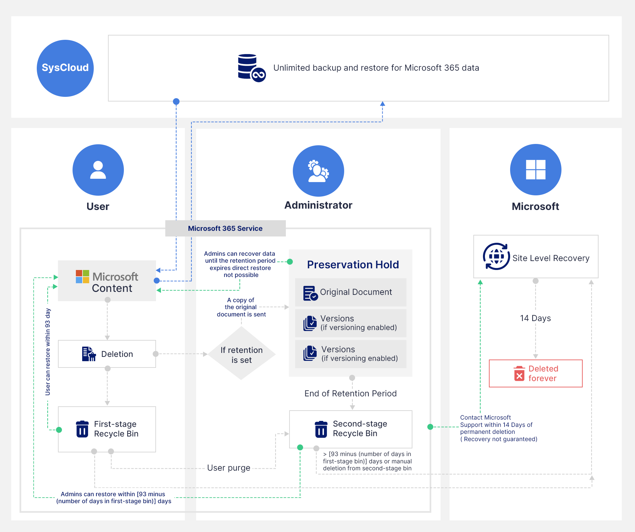
Task: Select the Microsoft 365 Service label
Action: point(225,228)
